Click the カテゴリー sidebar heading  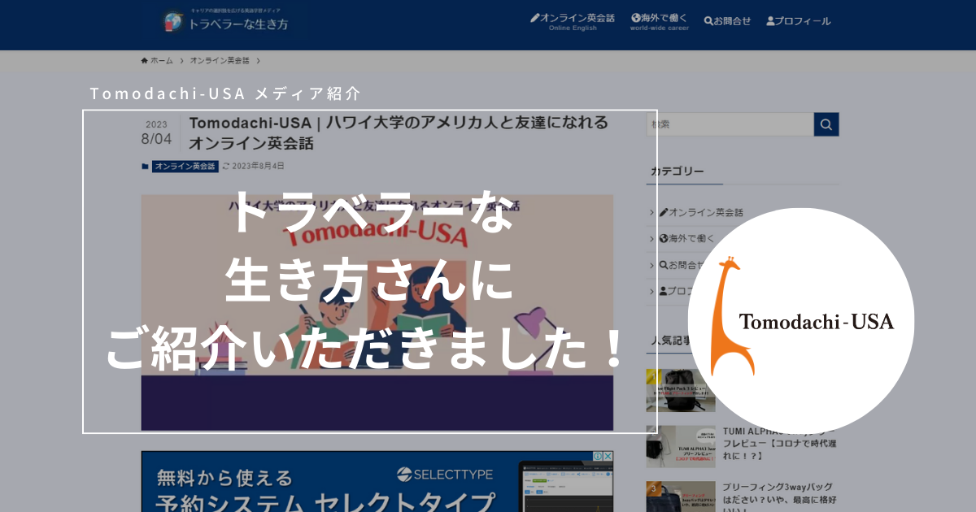677,171
